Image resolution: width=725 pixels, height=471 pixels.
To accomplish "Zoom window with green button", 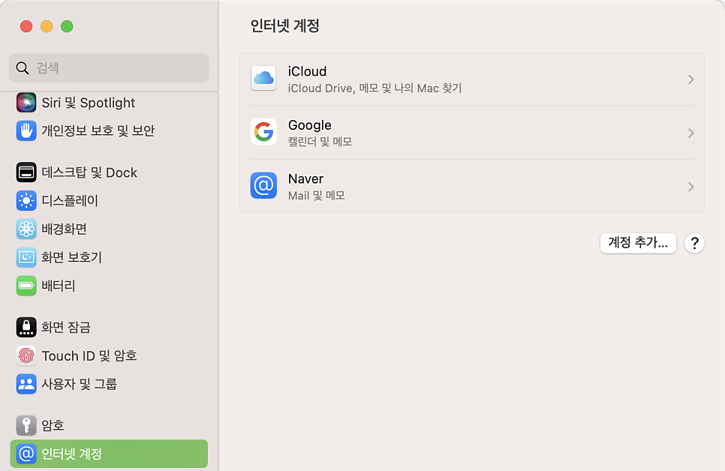I will pyautogui.click(x=67, y=26).
